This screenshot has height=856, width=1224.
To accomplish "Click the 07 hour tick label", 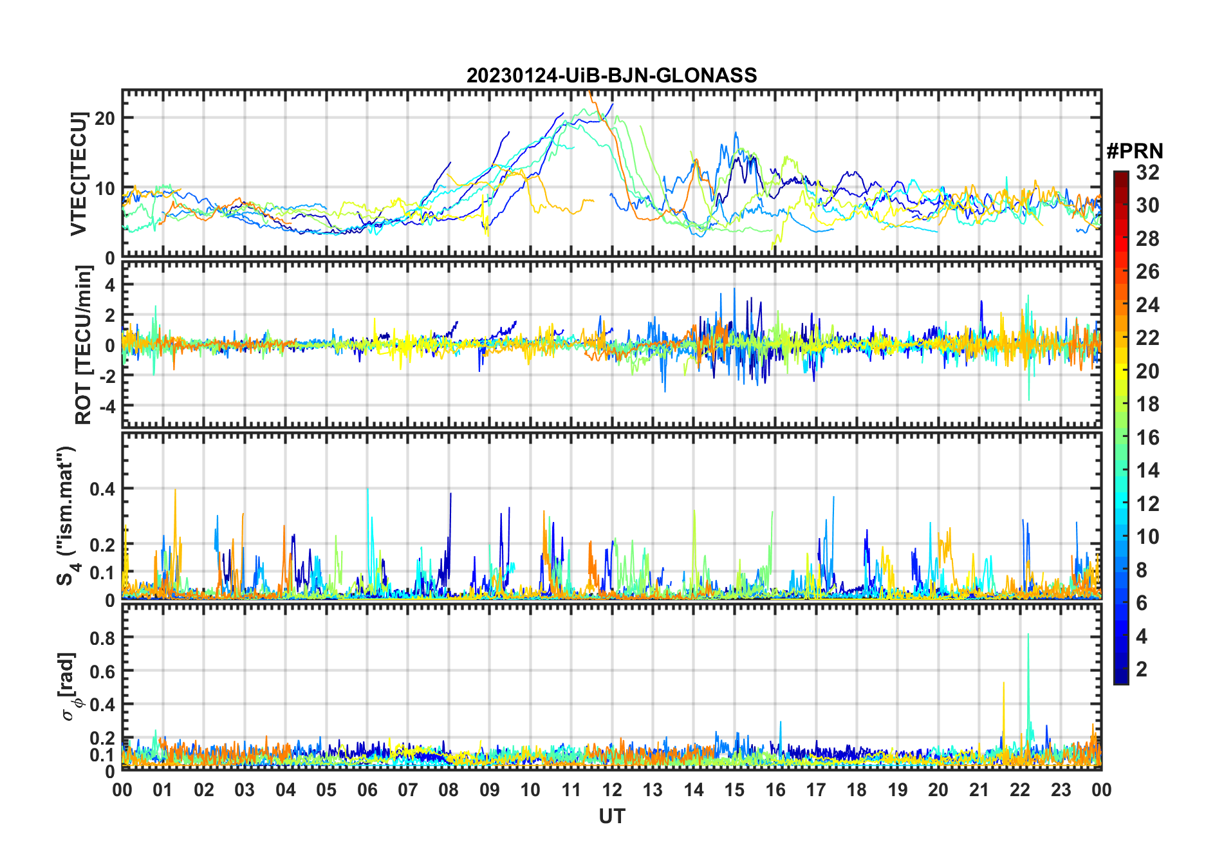I will pyautogui.click(x=408, y=790).
